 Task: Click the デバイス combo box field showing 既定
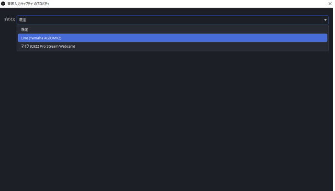click(x=173, y=20)
